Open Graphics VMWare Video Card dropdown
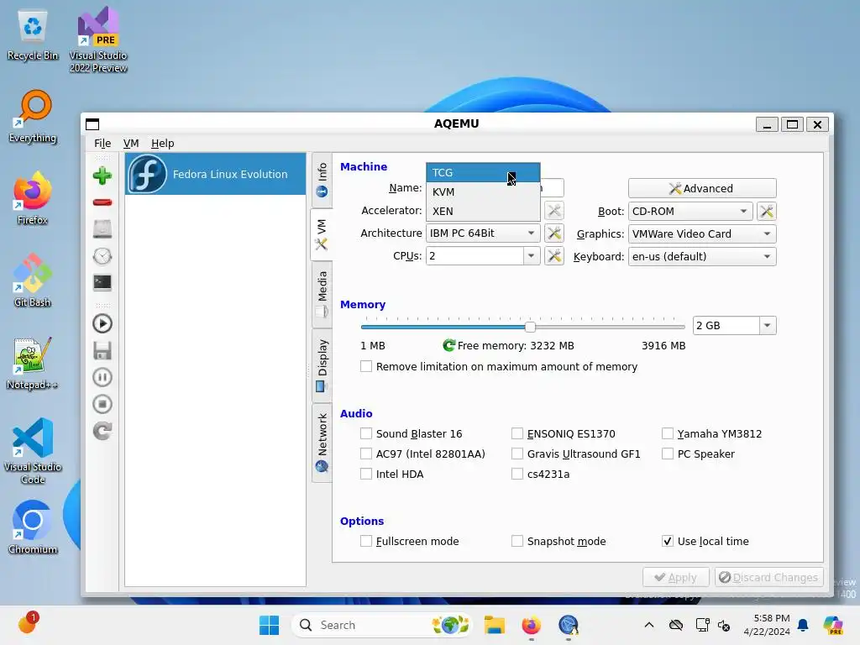860x645 pixels. coord(703,233)
